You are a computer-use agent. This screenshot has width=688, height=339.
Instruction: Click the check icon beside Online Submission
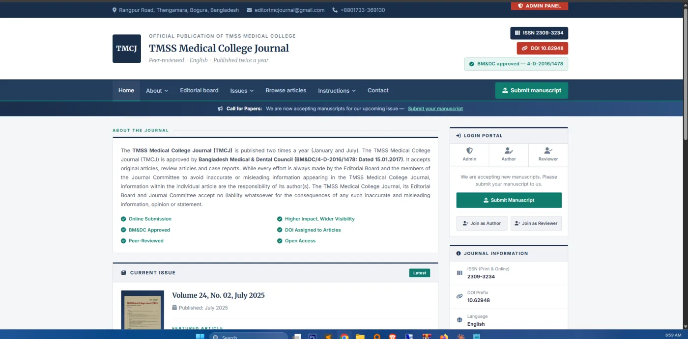tap(123, 219)
